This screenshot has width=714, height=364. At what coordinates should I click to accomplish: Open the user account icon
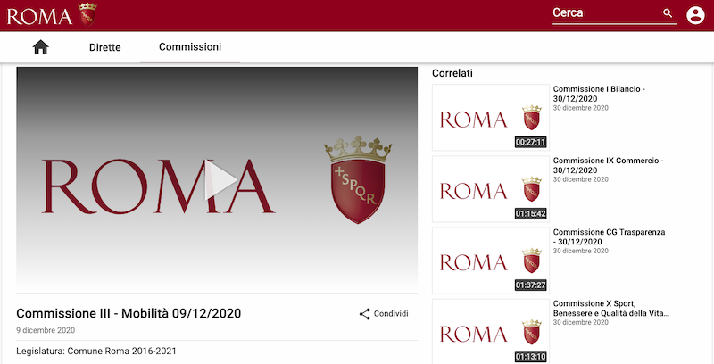click(x=695, y=15)
